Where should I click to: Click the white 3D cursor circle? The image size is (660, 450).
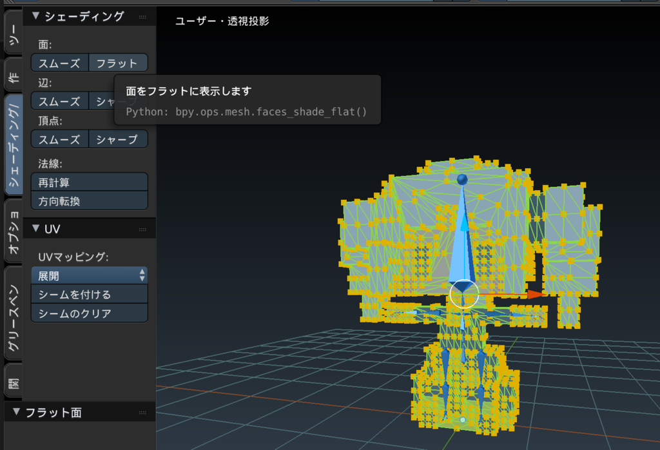tap(464, 294)
